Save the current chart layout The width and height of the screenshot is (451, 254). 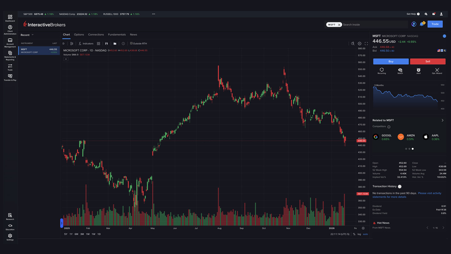pyautogui.click(x=106, y=43)
